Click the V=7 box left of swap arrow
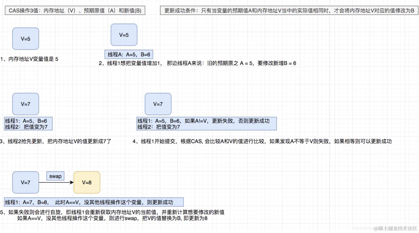The height and width of the screenshot is (233, 419). pyautogui.click(x=26, y=182)
